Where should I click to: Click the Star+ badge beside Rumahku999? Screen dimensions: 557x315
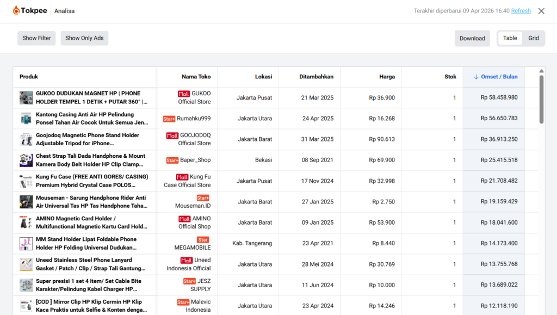169,119
